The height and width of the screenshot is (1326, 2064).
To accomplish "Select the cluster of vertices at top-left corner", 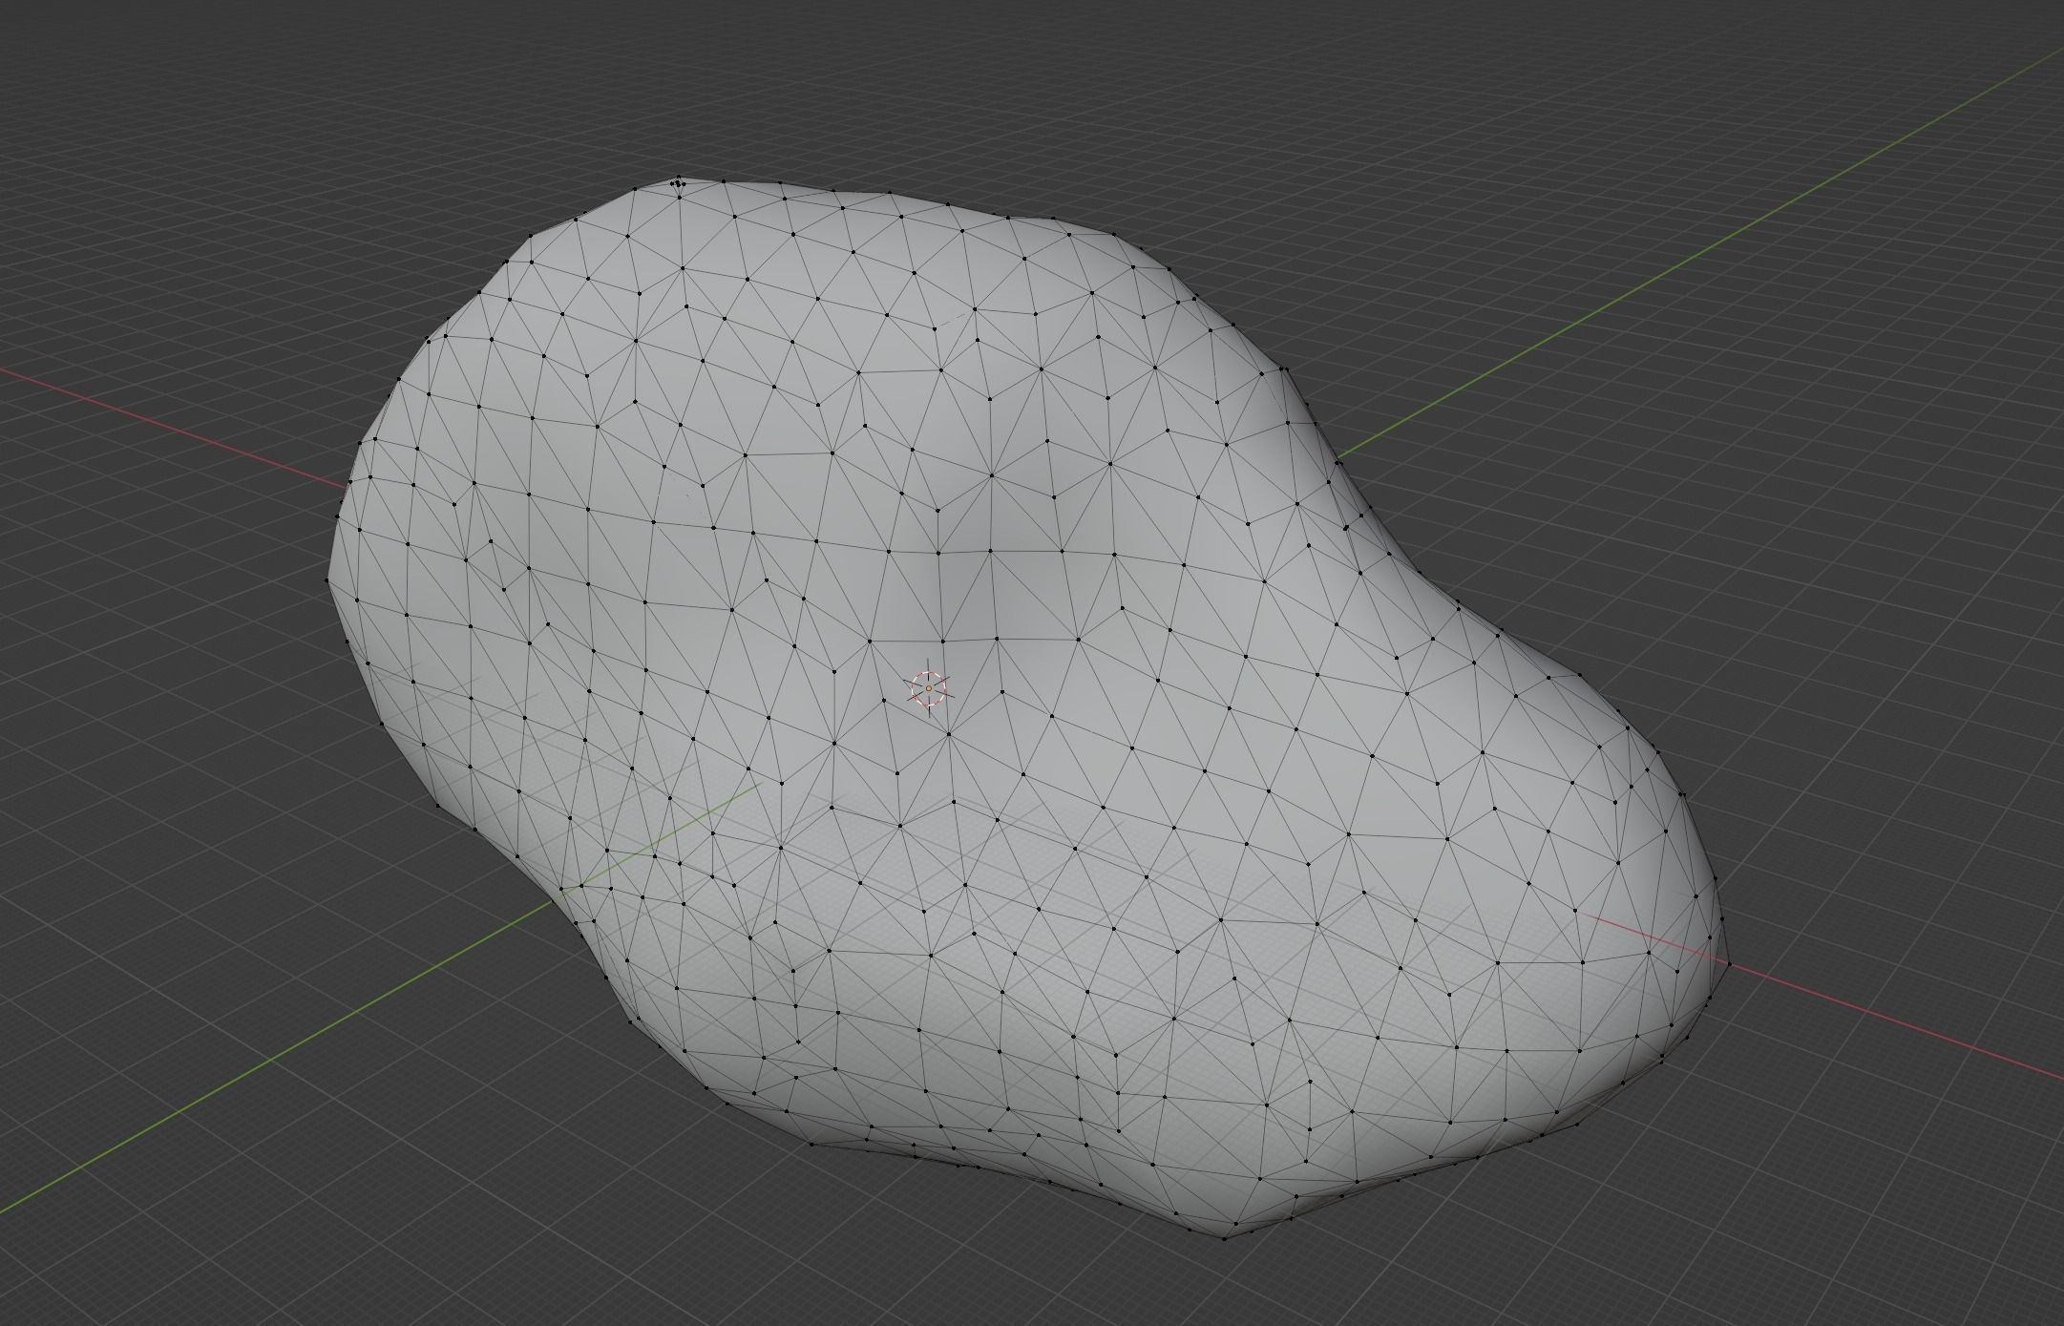I will (680, 180).
